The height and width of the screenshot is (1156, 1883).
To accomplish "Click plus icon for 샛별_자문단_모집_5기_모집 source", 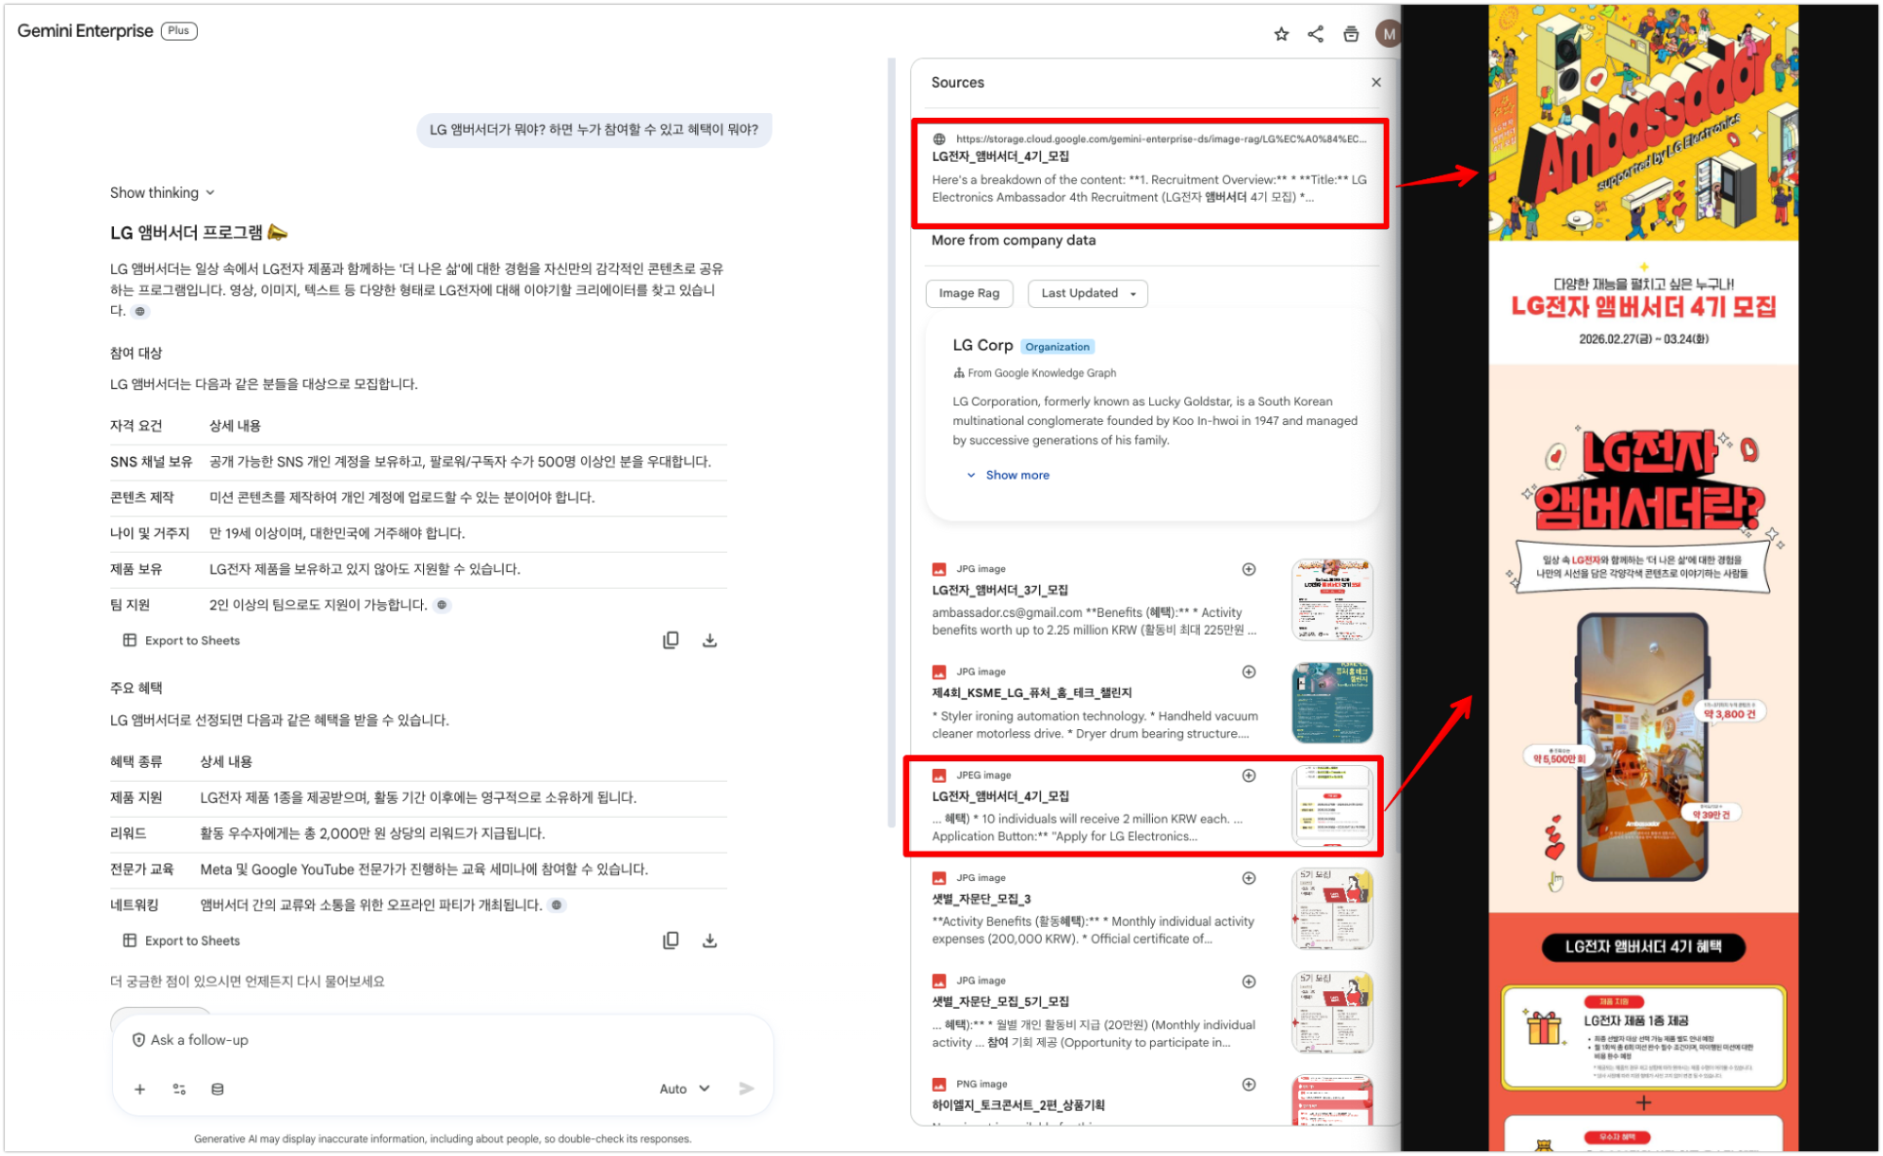I will coord(1248,983).
